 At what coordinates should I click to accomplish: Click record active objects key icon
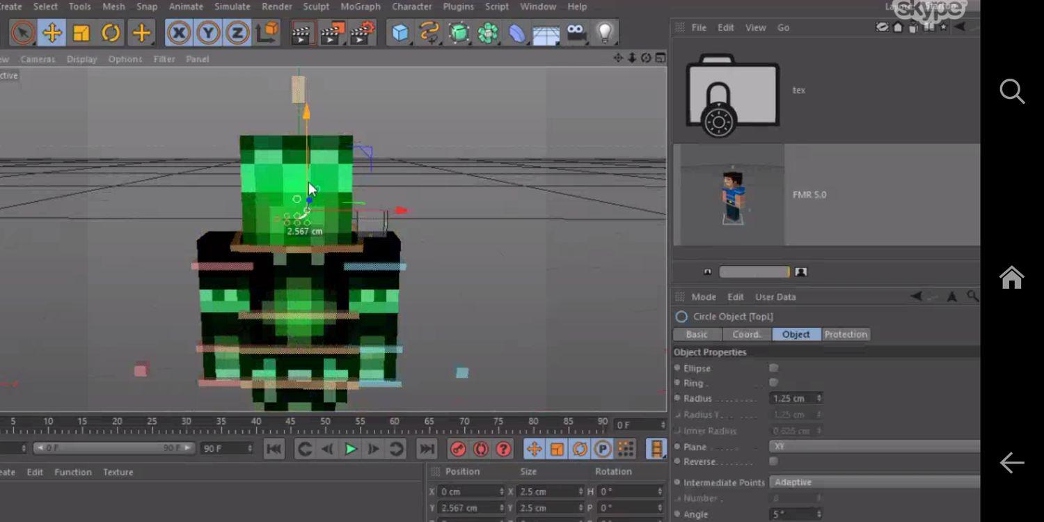coord(458,449)
